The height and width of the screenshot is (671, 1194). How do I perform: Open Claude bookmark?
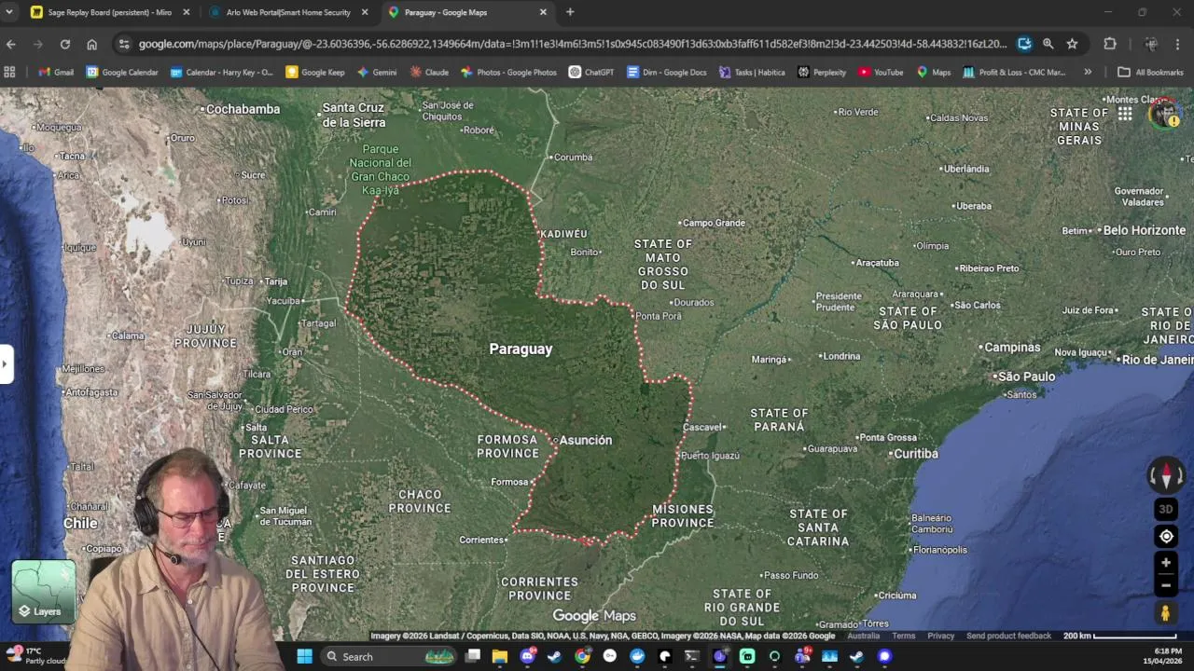click(x=429, y=72)
